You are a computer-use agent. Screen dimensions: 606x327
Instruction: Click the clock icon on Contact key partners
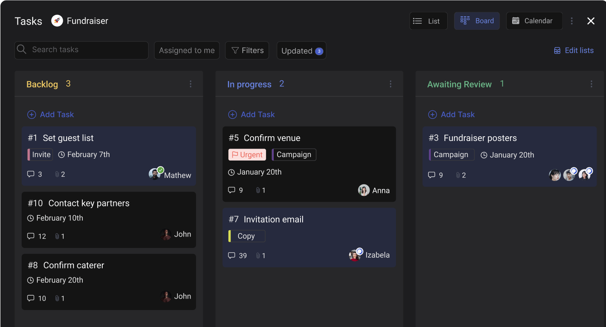click(31, 218)
